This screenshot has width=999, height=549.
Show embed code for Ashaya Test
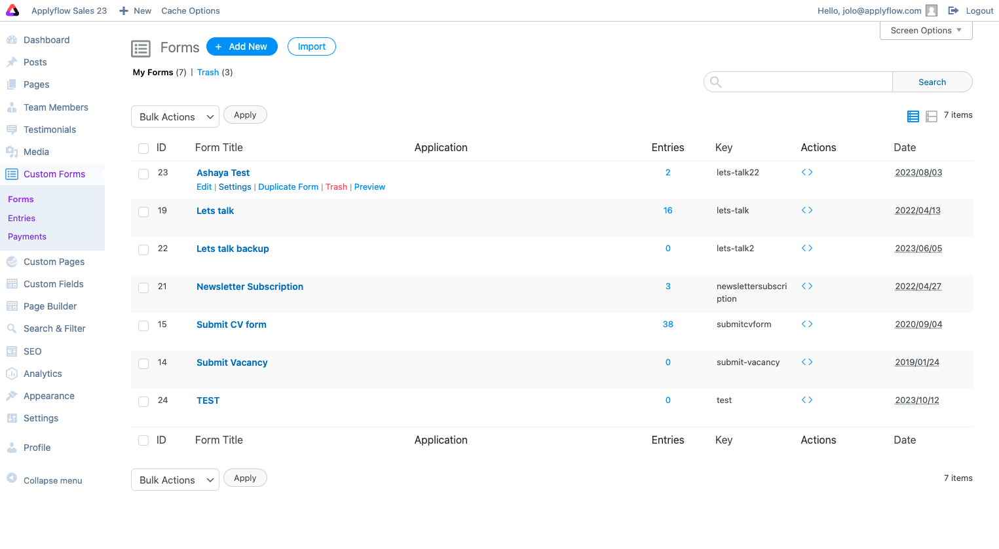[807, 172]
